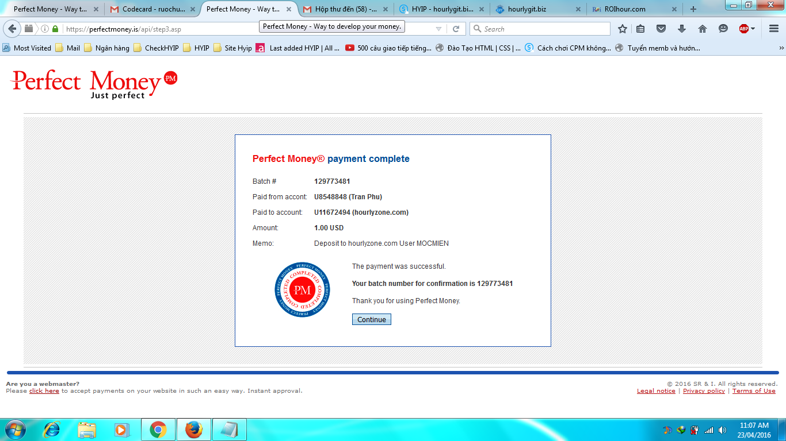
Task: Click the Perfect Money logo
Action: 94,84
